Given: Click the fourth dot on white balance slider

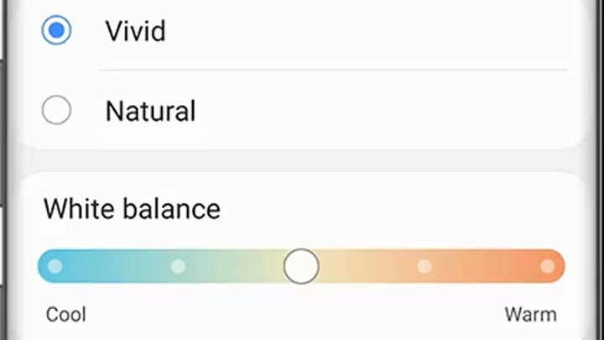Looking at the screenshot, I should pos(424,266).
